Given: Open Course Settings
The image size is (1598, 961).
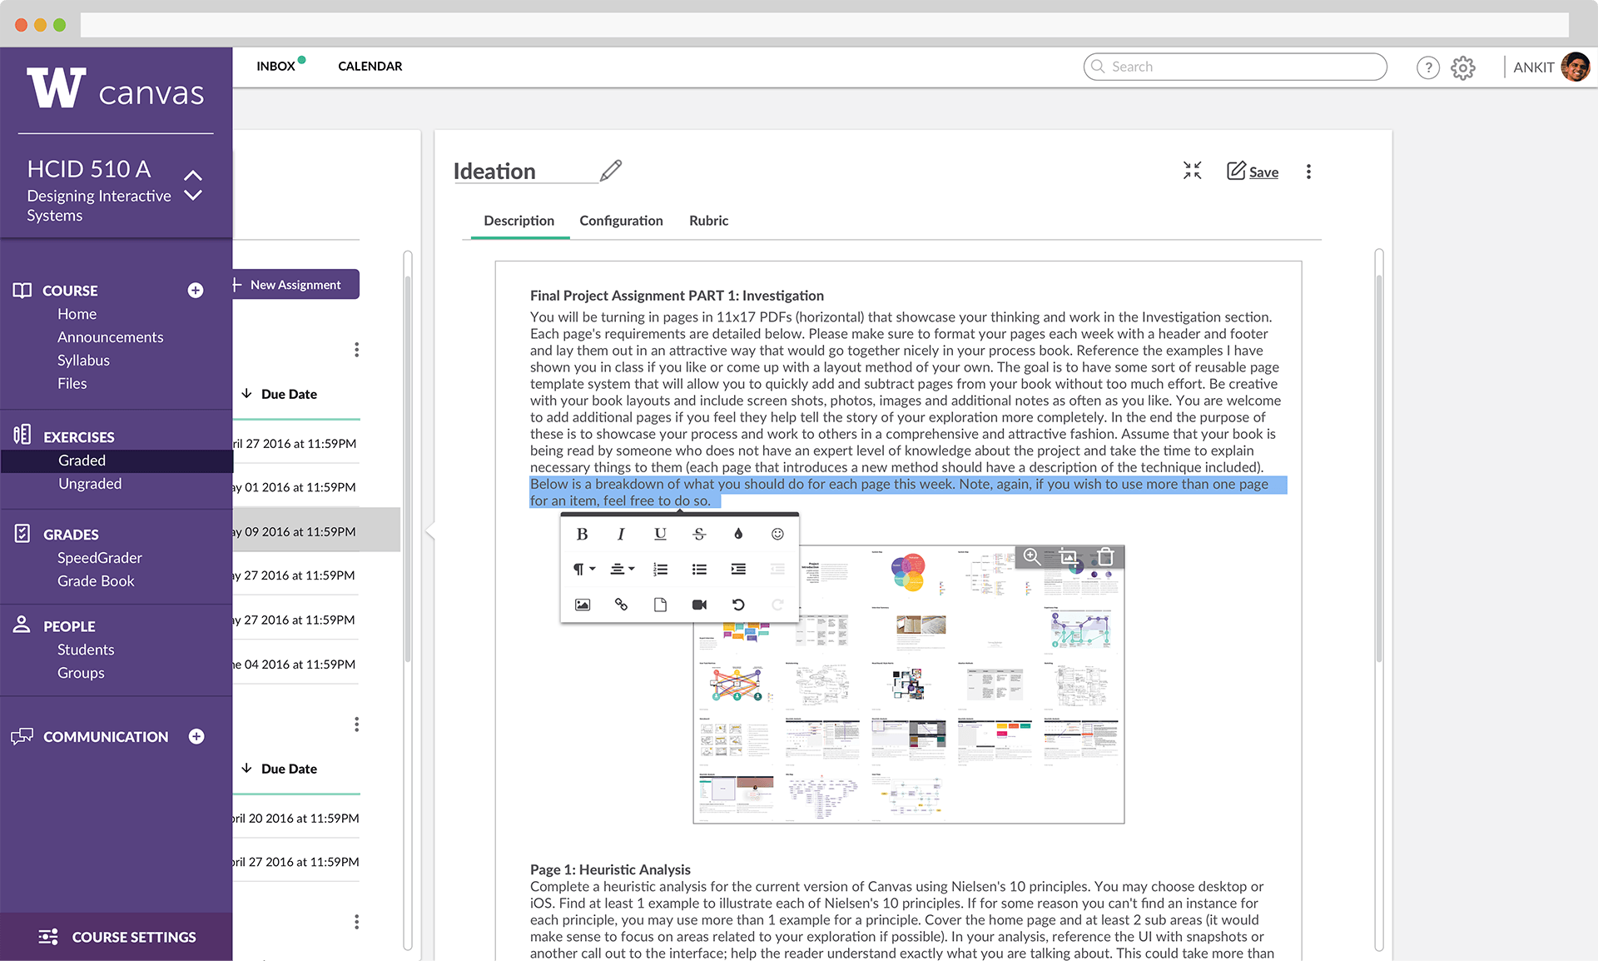Looking at the screenshot, I should tap(117, 937).
